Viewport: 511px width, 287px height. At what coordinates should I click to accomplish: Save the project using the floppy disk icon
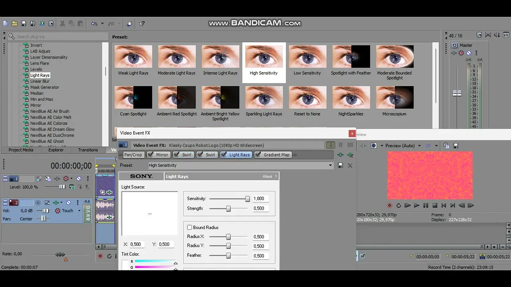coord(24,24)
